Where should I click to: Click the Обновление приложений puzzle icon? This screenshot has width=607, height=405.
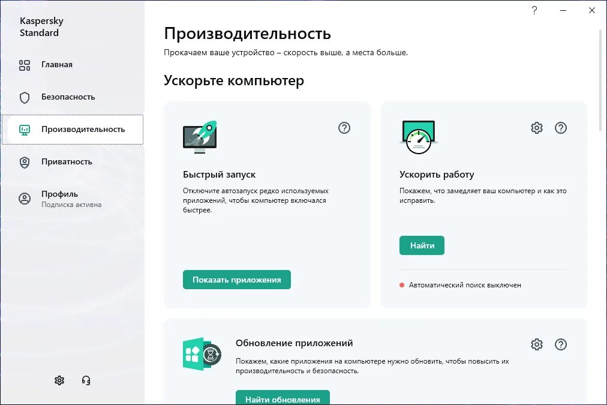tap(202, 354)
